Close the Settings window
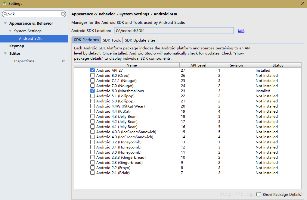 click(x=302, y=3)
